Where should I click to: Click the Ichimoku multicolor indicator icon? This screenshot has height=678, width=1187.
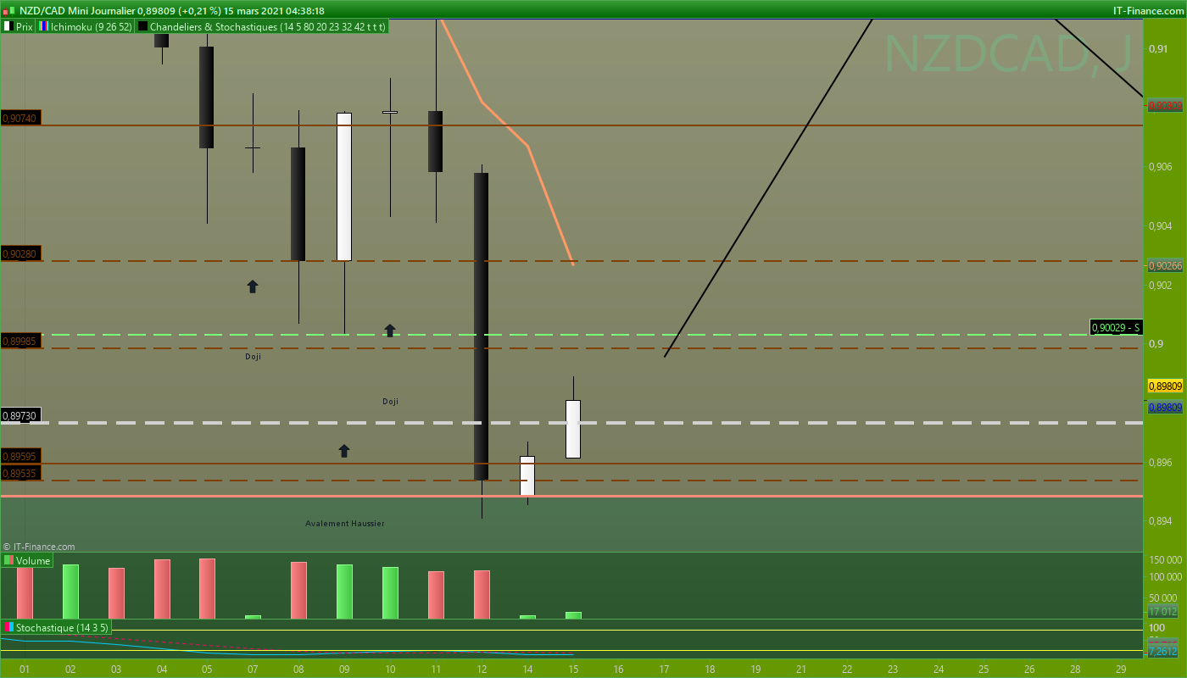coord(44,26)
